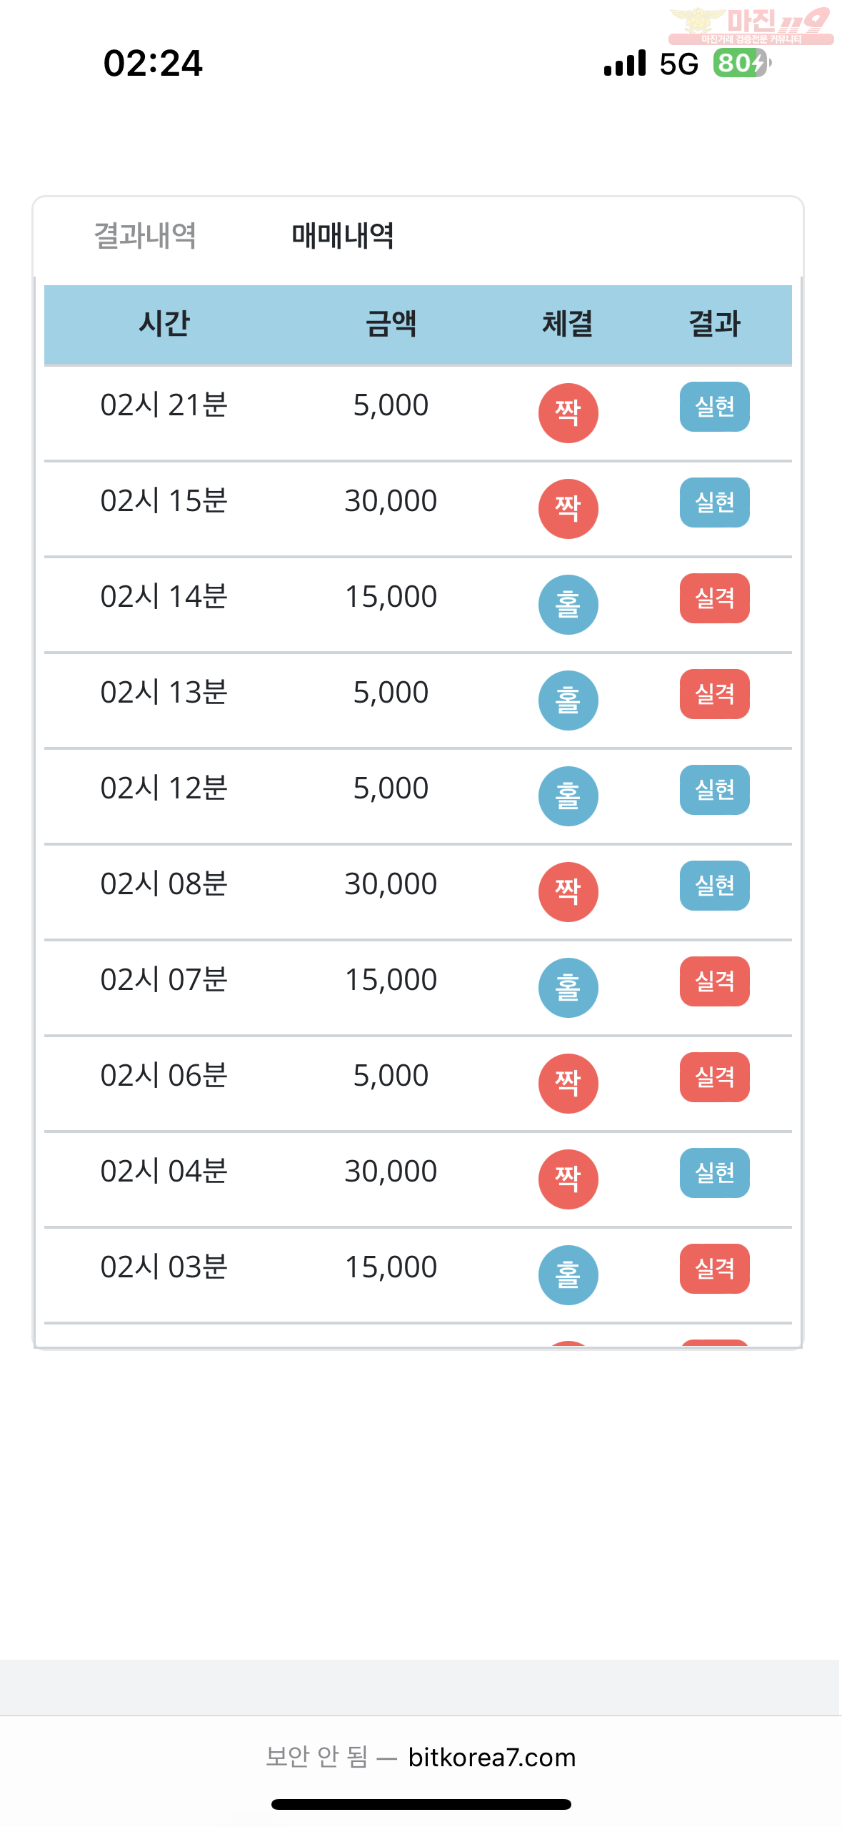Tap the battery indicator in the status bar
This screenshot has height=1827, width=842.
pyautogui.click(x=742, y=64)
